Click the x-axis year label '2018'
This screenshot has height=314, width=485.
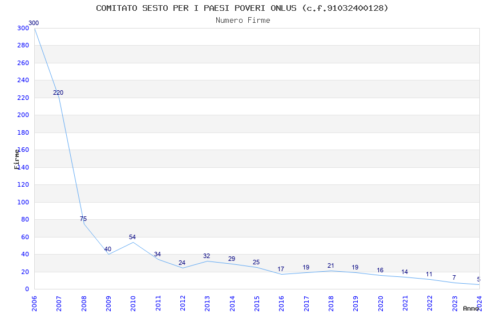coord(331,303)
